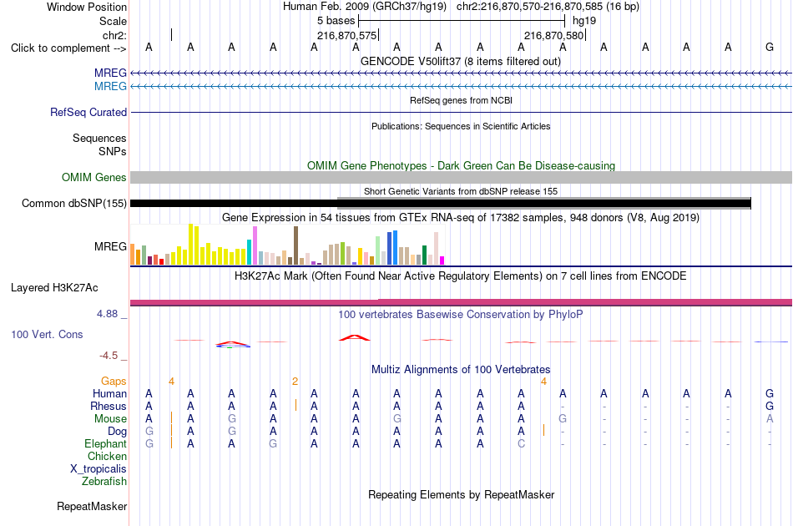Click the MREG GTEx expression bar chart

(x=287, y=245)
